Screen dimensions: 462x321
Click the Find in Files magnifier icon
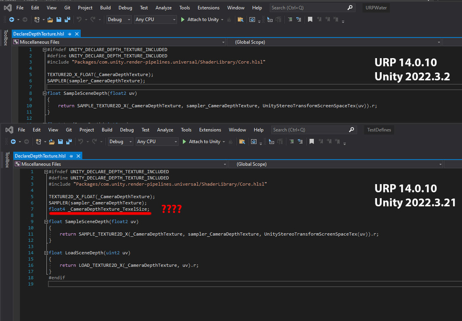[241, 19]
